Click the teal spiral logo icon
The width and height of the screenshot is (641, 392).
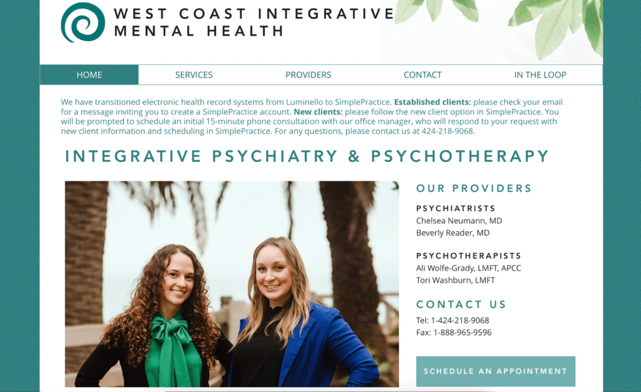(x=83, y=23)
